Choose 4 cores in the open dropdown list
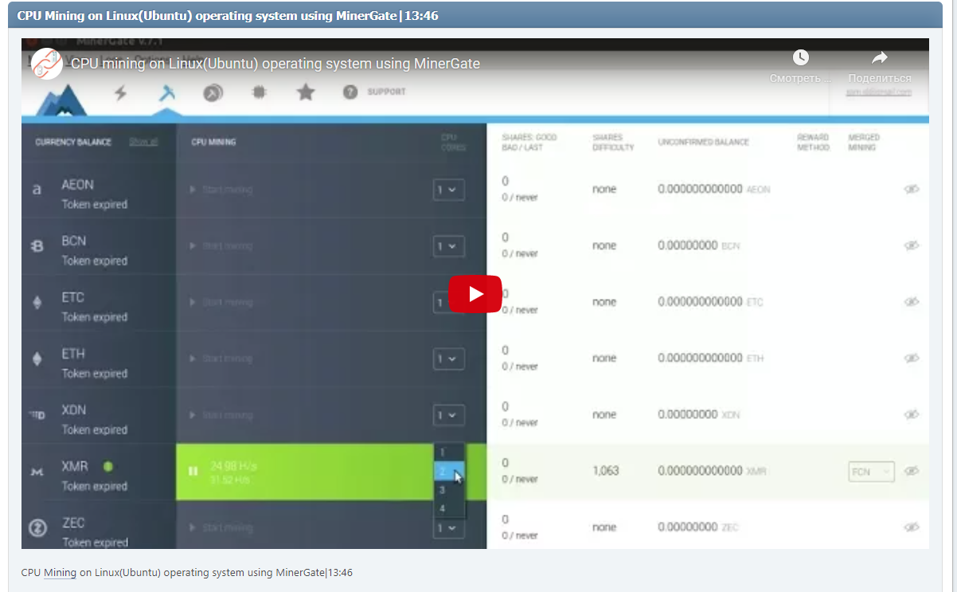Screen dimensions: 957x592 (x=443, y=508)
